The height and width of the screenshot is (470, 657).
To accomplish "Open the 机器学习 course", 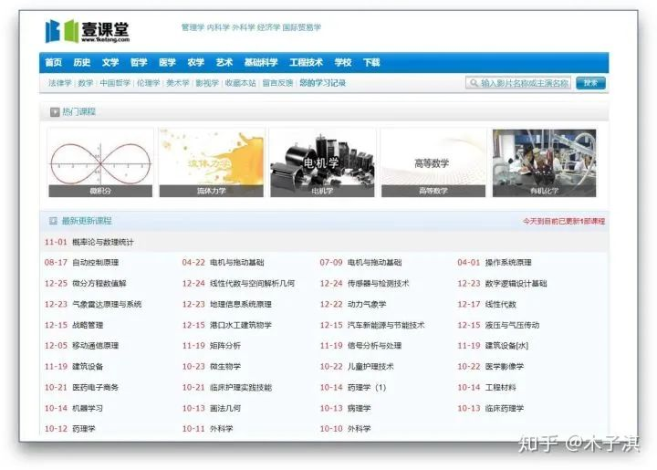I will [x=88, y=408].
